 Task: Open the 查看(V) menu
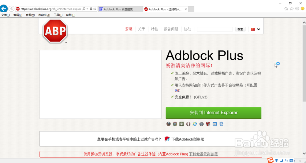click(30, 15)
